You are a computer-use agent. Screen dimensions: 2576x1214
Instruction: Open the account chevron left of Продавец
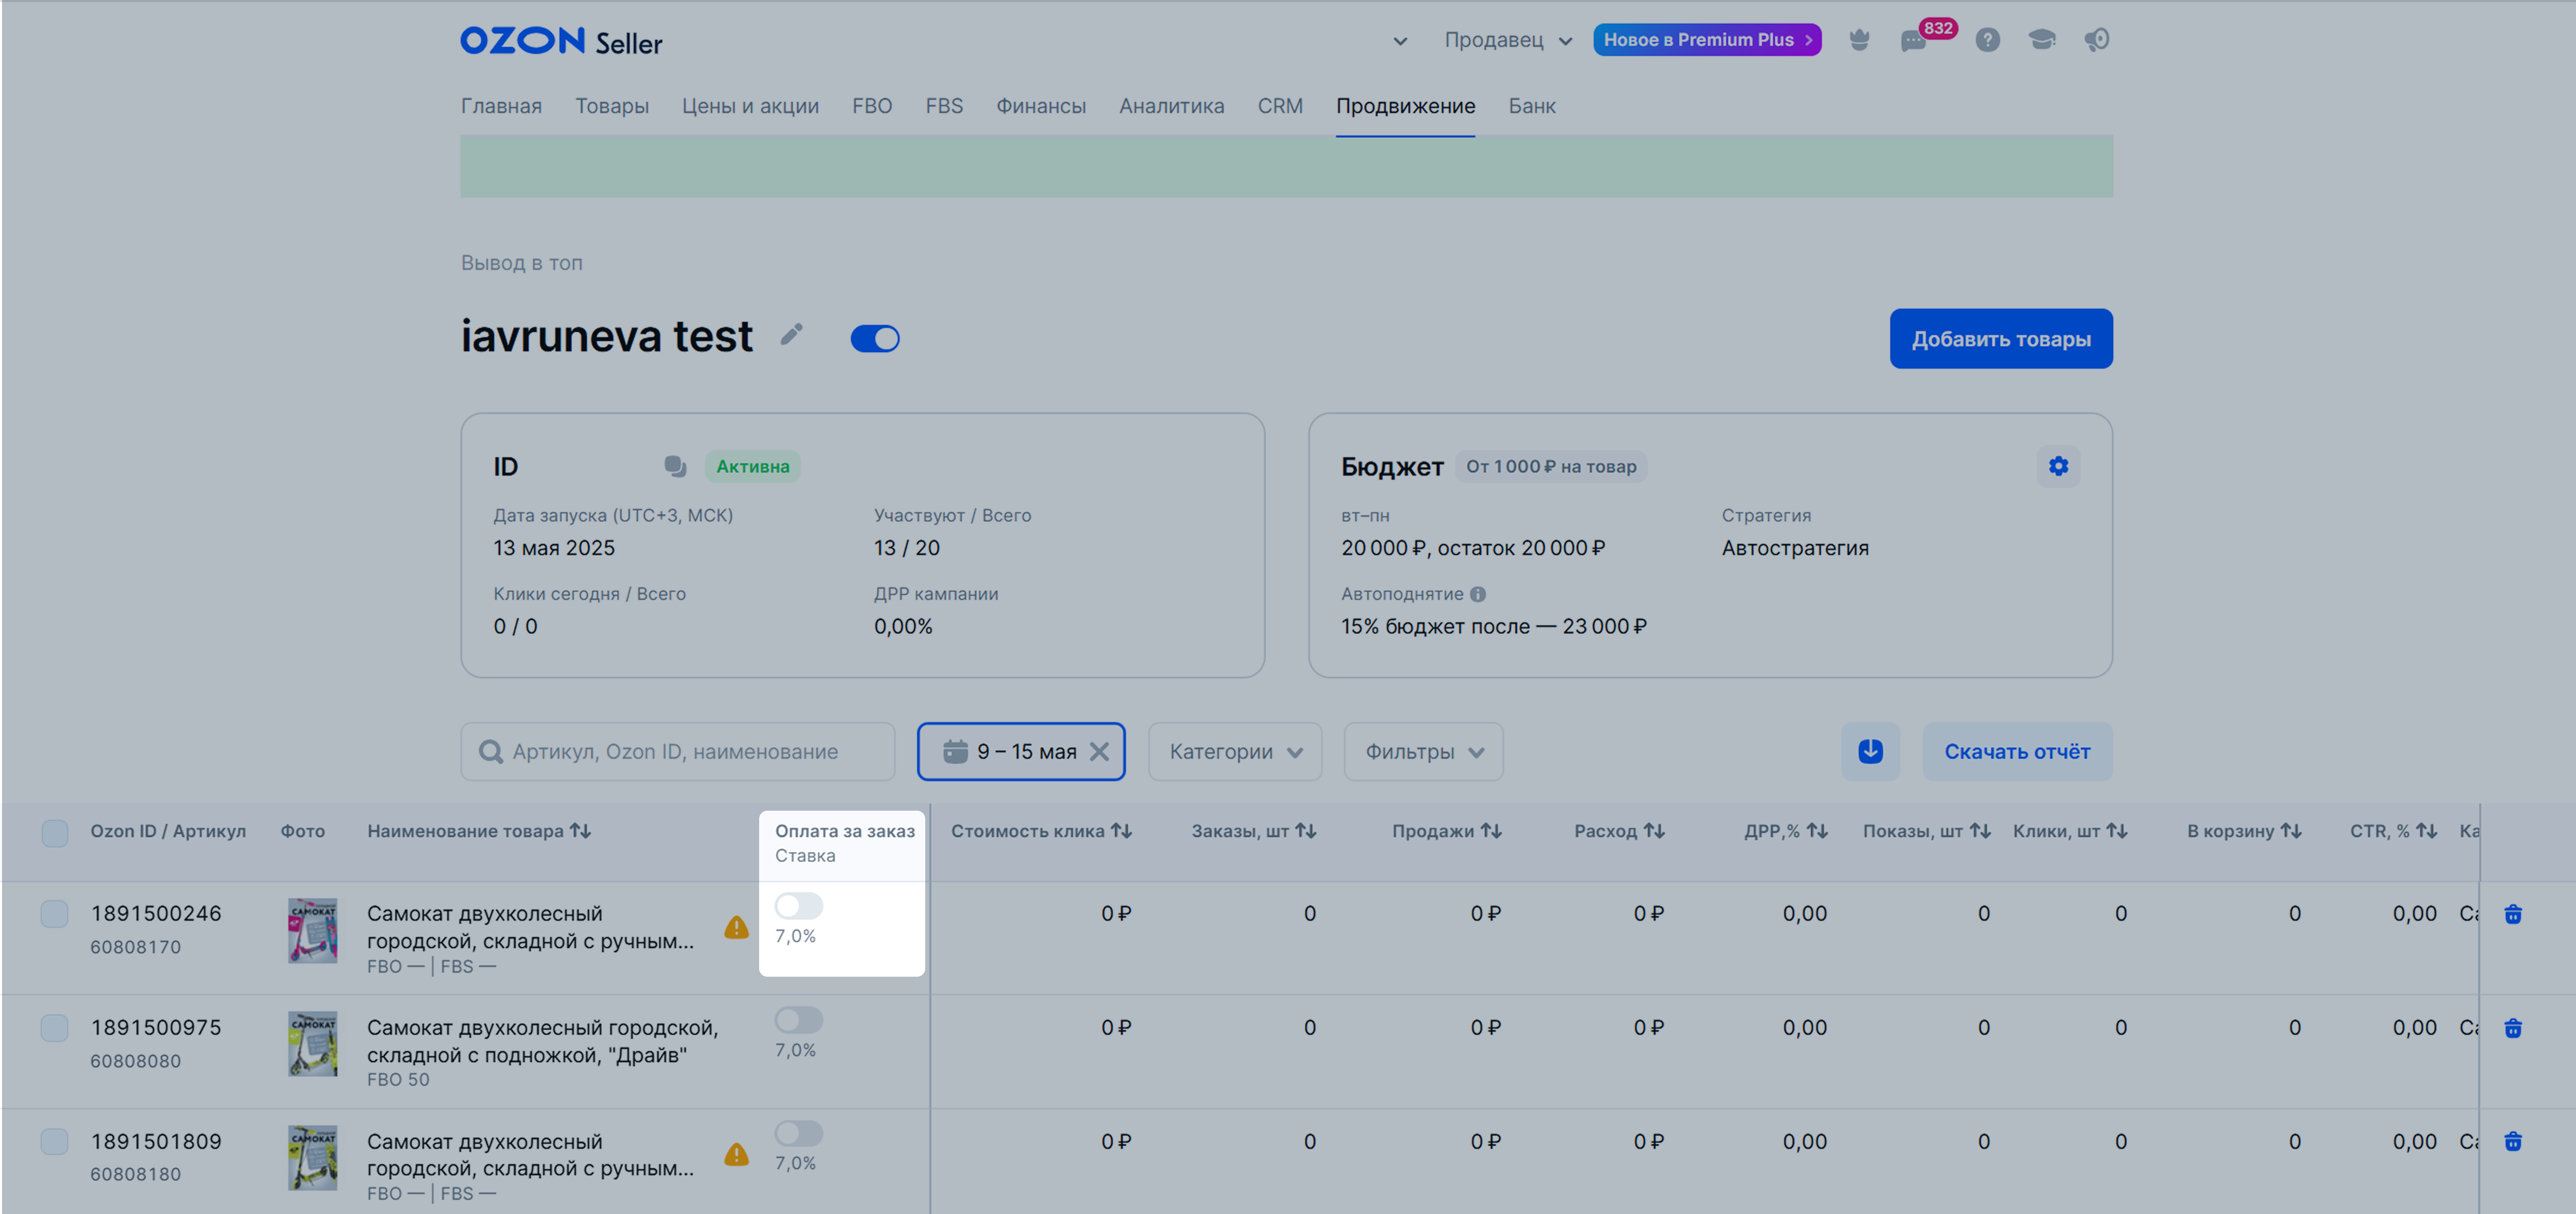click(1400, 41)
